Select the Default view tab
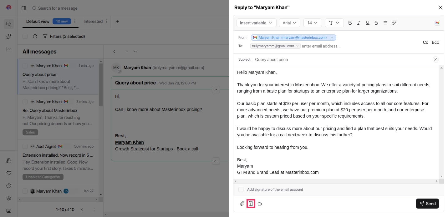This screenshot has width=448, height=217. (x=38, y=21)
